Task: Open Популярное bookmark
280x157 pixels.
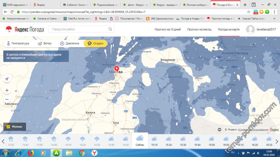Action: tap(129, 18)
